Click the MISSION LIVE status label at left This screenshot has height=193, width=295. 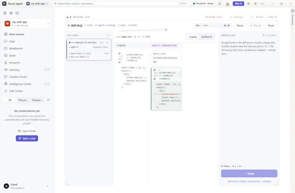point(81,17)
